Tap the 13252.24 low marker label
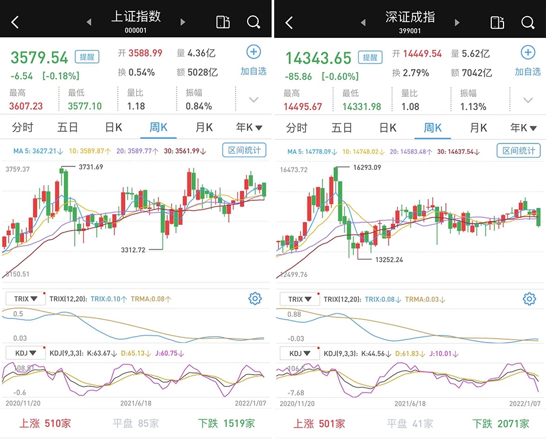This screenshot has height=439, width=546. [389, 259]
